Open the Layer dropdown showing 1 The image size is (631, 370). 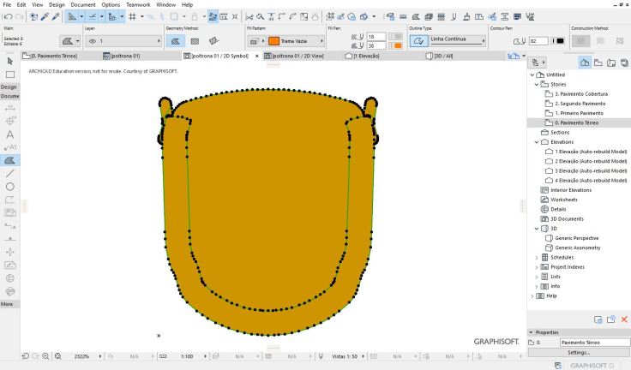click(123, 41)
